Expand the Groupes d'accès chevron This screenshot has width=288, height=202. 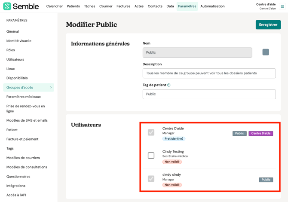(x=51, y=87)
